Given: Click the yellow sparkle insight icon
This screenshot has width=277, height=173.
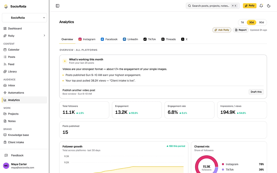Looking at the screenshot, I should tap(65, 61).
